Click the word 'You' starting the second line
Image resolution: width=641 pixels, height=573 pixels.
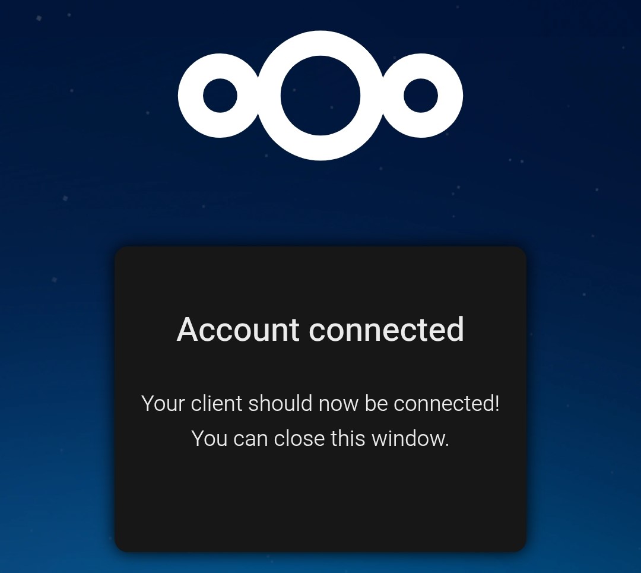pos(209,438)
